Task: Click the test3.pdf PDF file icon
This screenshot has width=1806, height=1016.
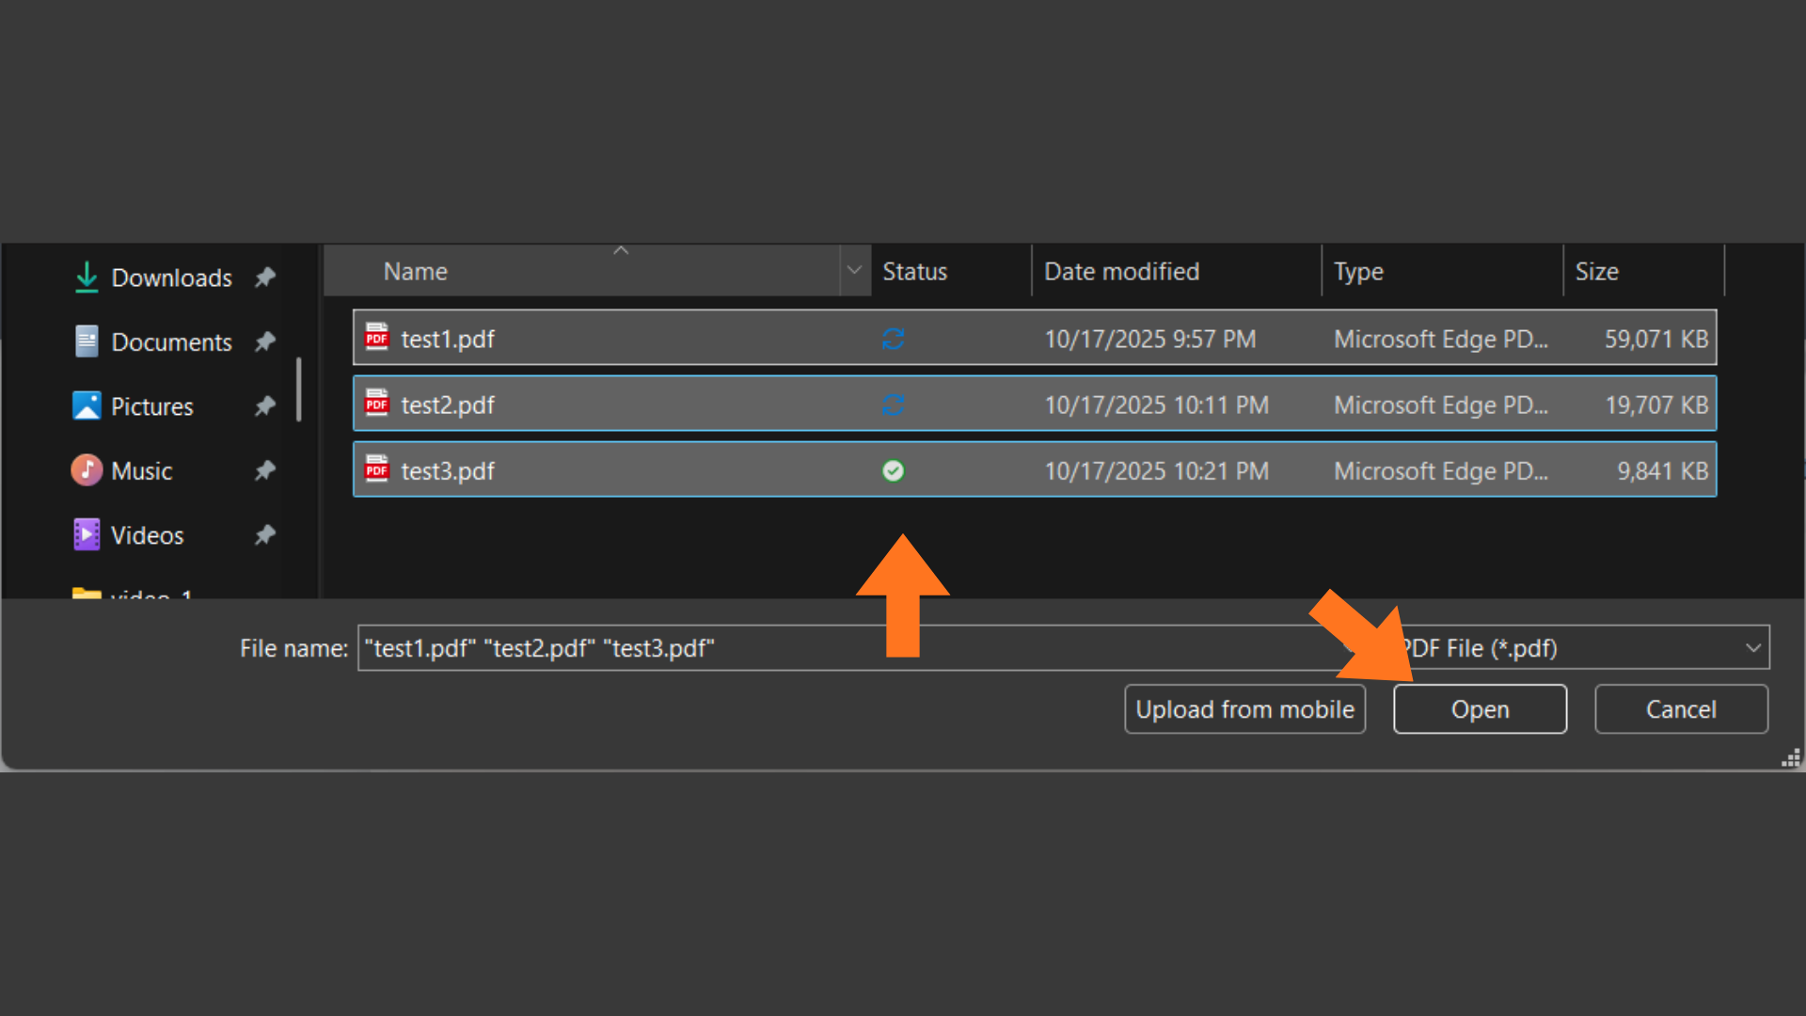Action: tap(377, 469)
